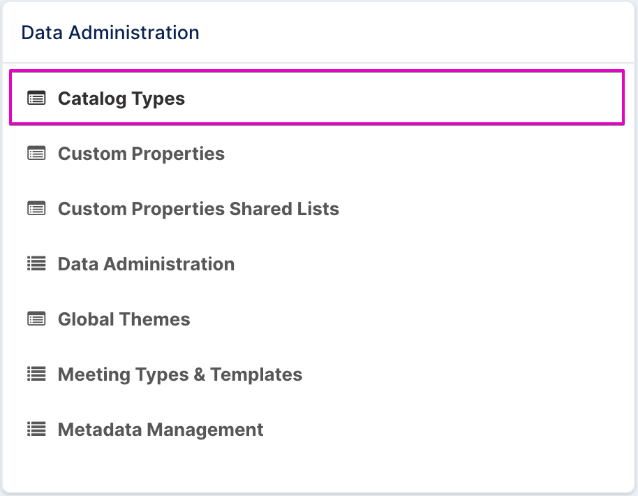Open Metadata Management
Image resolution: width=638 pixels, height=496 pixels.
click(161, 430)
